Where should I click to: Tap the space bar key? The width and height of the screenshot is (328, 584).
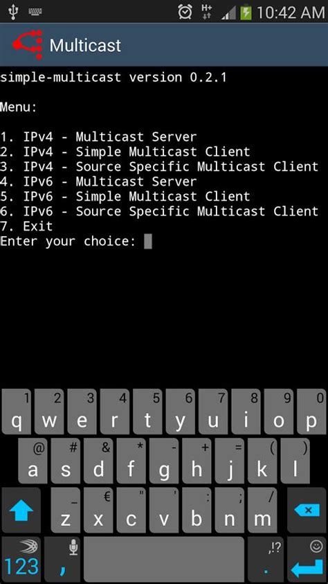[164, 560]
